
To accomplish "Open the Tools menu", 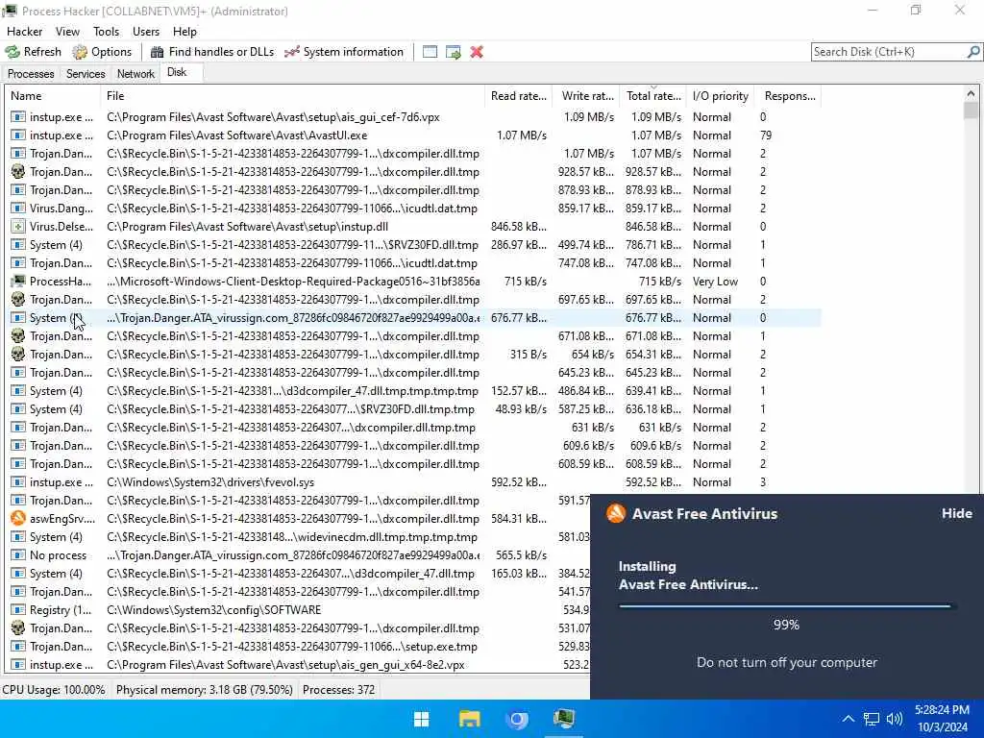I will (x=106, y=32).
